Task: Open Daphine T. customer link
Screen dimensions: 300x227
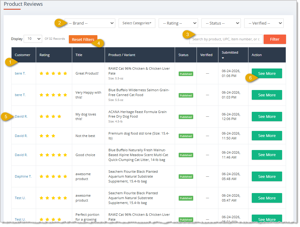Action: tap(23, 176)
